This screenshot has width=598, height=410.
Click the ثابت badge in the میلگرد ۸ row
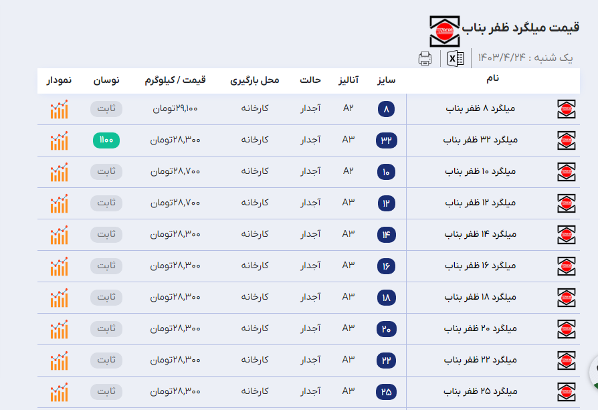(106, 109)
